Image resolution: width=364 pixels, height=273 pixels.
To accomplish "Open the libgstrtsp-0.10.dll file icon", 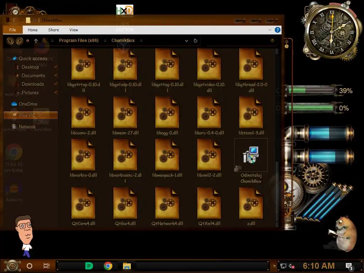I will click(x=83, y=64).
